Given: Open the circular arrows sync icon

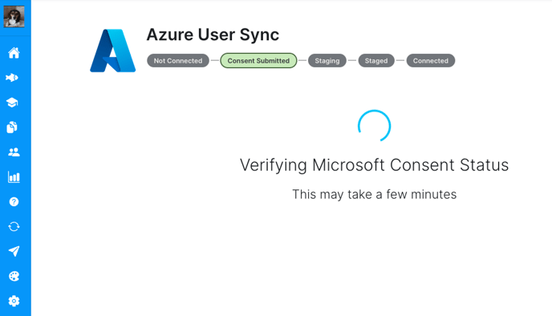Looking at the screenshot, I should tap(14, 226).
